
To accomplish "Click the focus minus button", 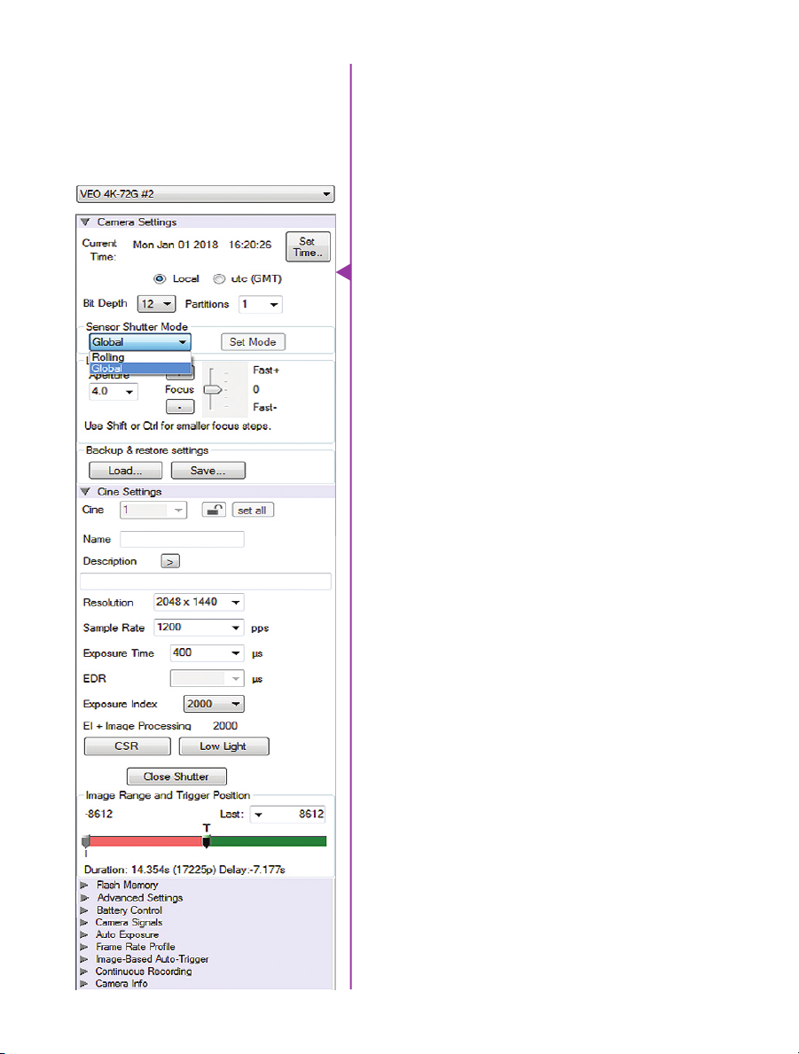I will coord(179,407).
